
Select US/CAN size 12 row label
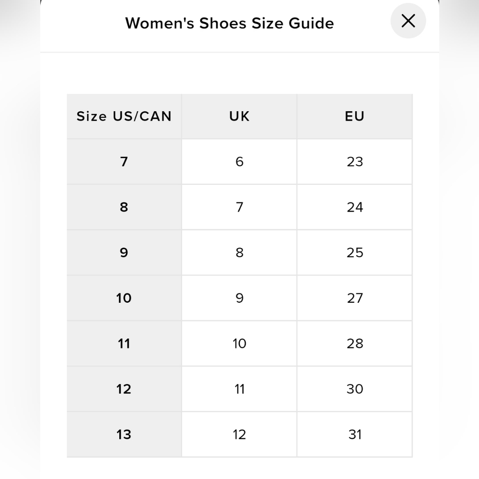(x=124, y=389)
